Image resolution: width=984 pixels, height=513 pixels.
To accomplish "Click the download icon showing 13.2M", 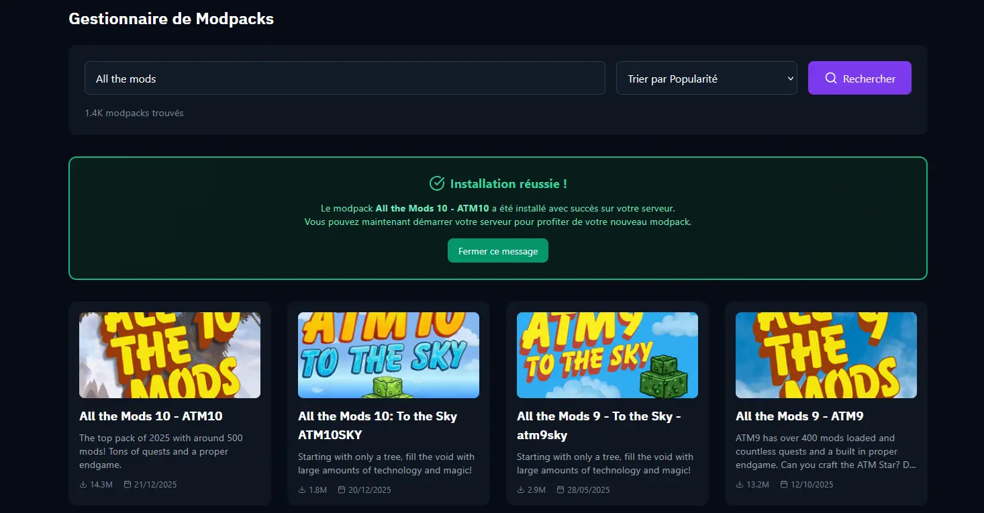I will (x=739, y=483).
